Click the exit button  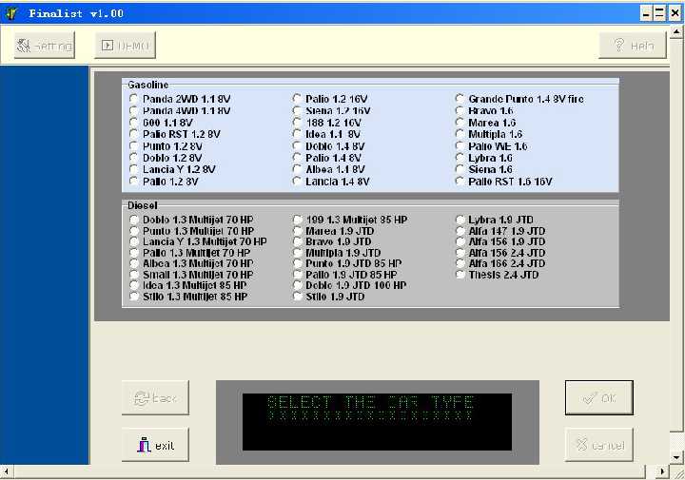[x=155, y=445]
